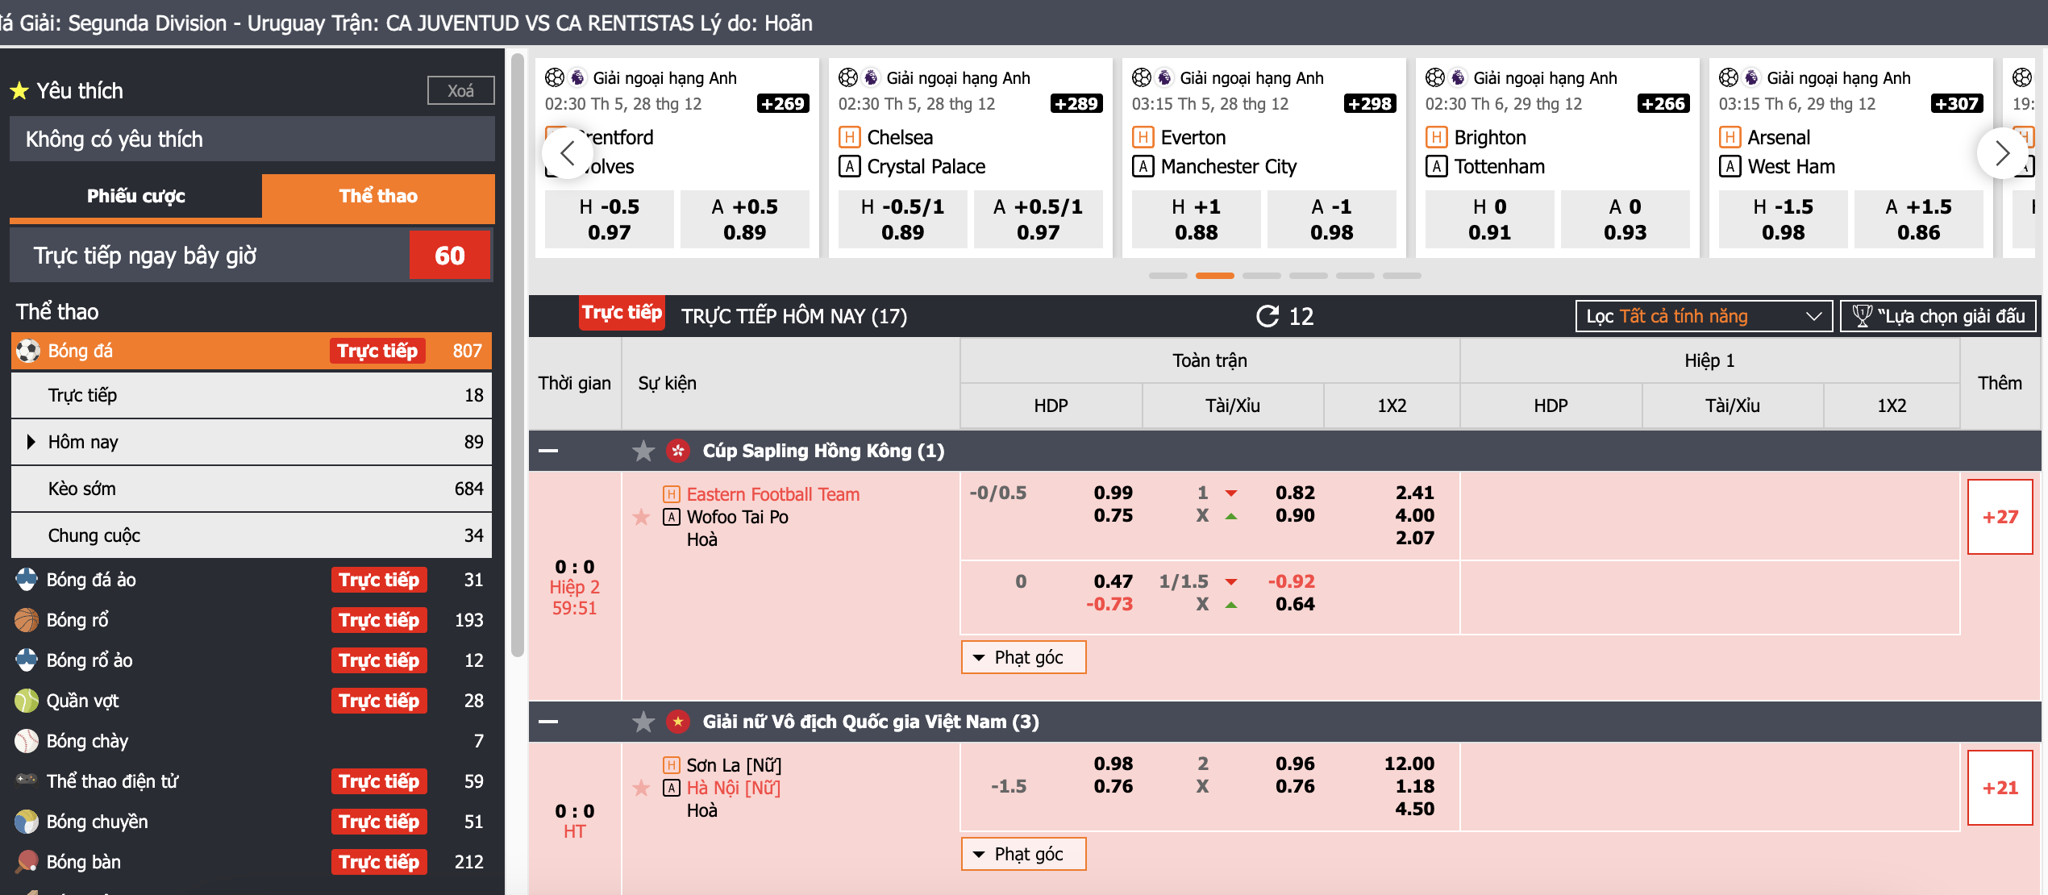Click the Xoá button in favorites

pos(460,90)
